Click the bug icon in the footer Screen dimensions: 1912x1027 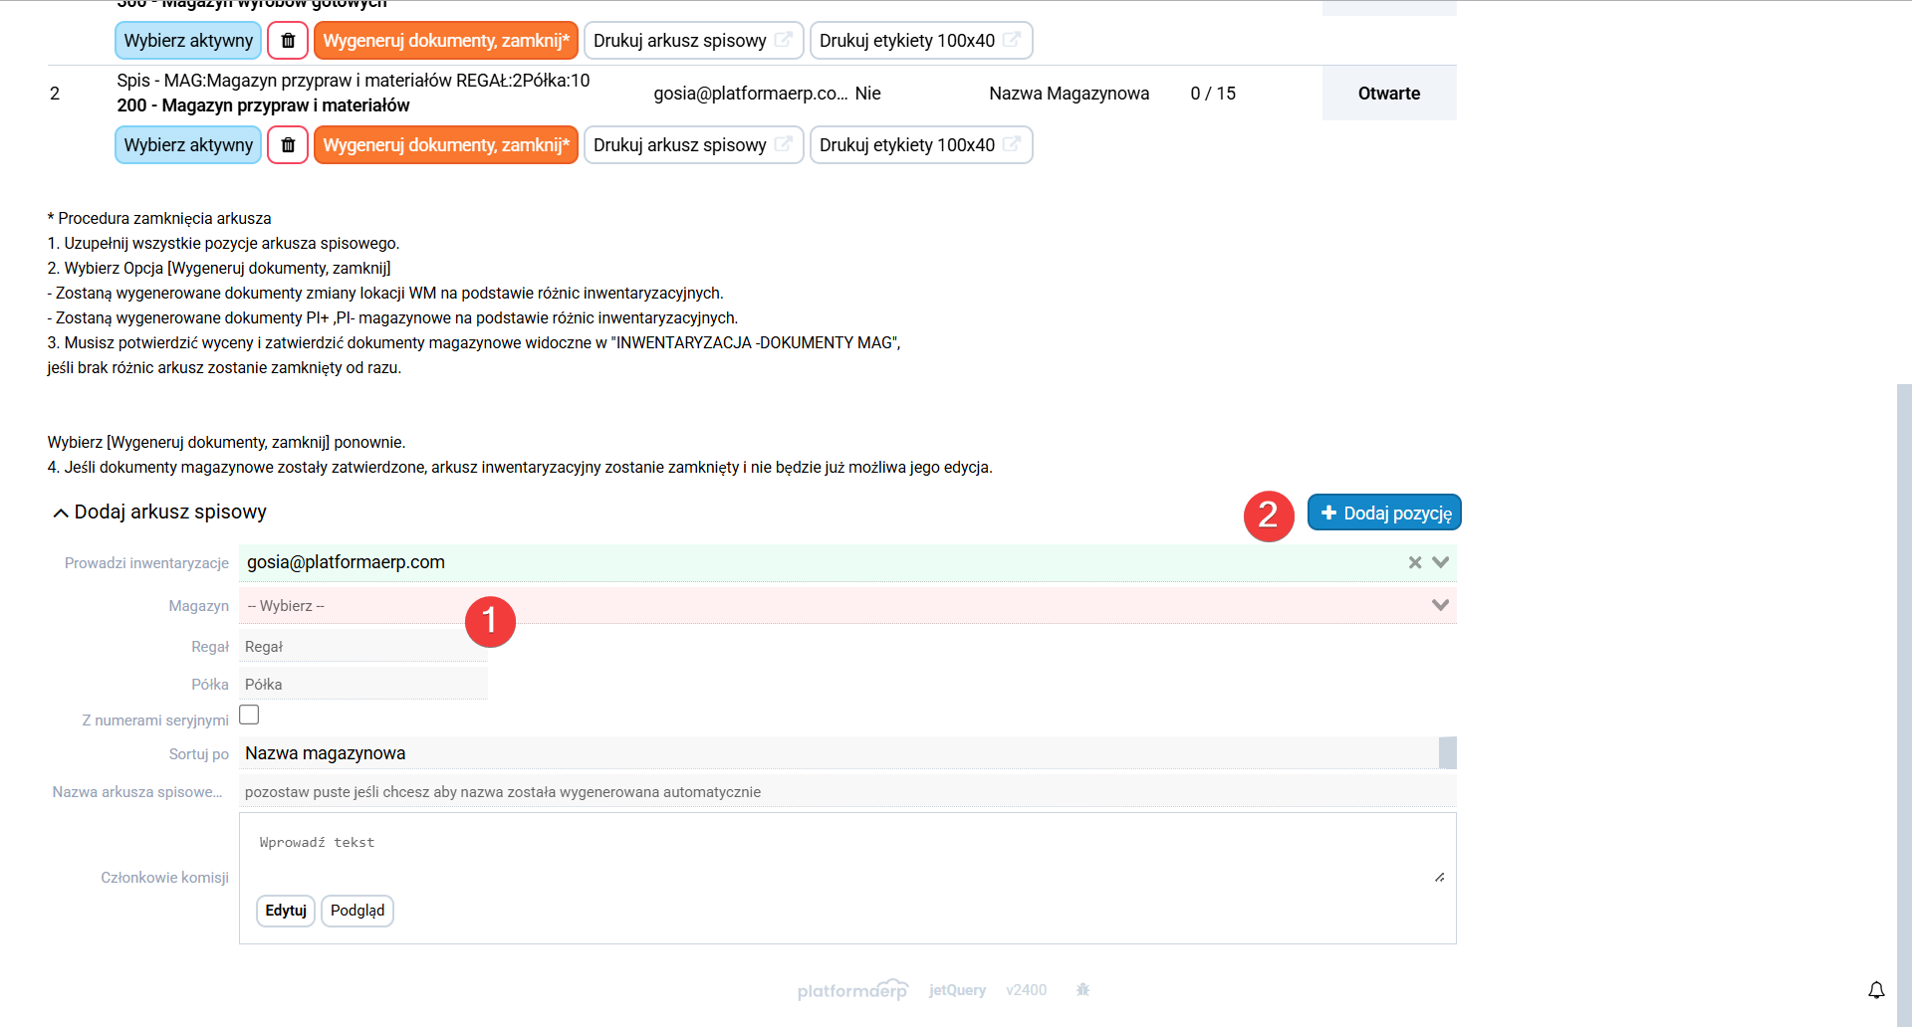tap(1083, 990)
